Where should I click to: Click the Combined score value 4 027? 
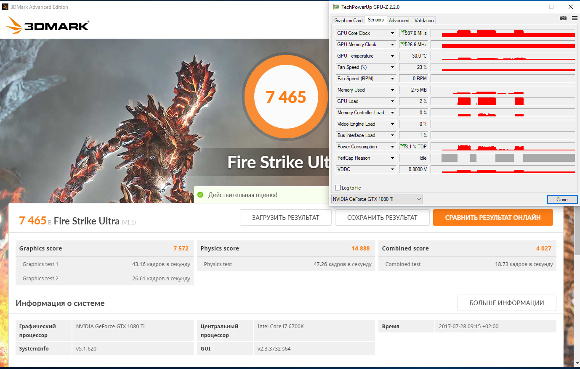[544, 248]
